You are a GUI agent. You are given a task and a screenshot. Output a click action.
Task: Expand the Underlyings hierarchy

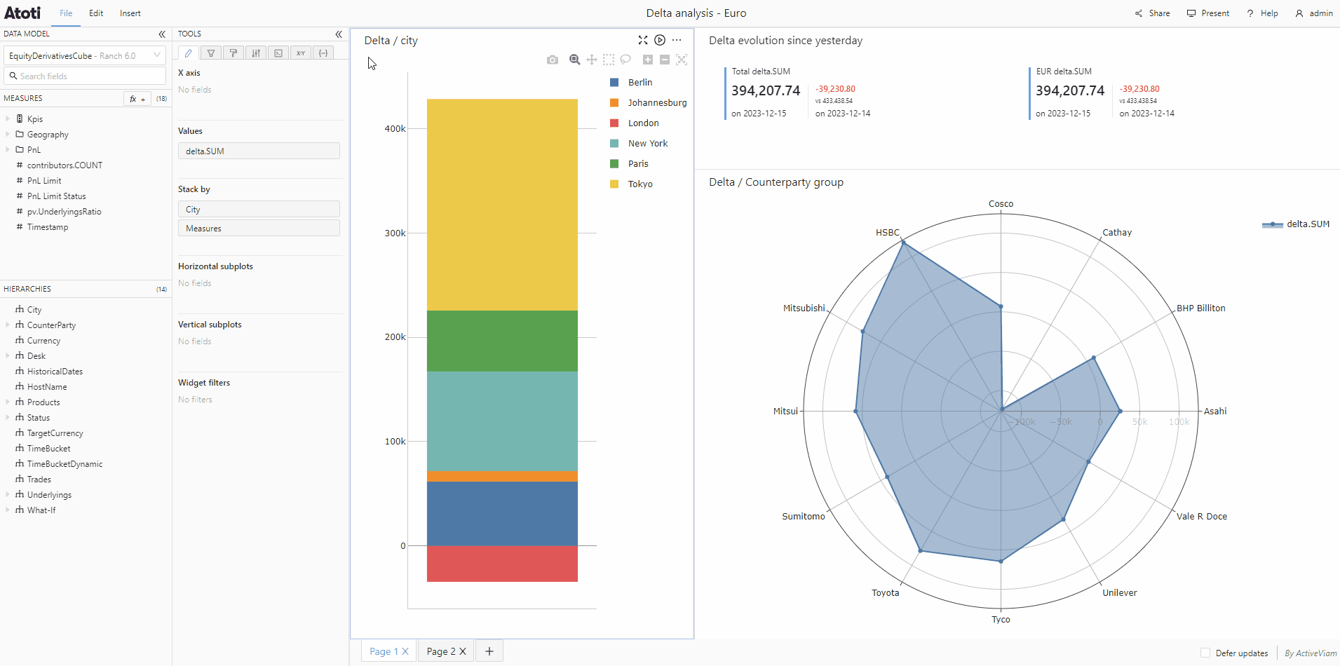[x=8, y=494]
